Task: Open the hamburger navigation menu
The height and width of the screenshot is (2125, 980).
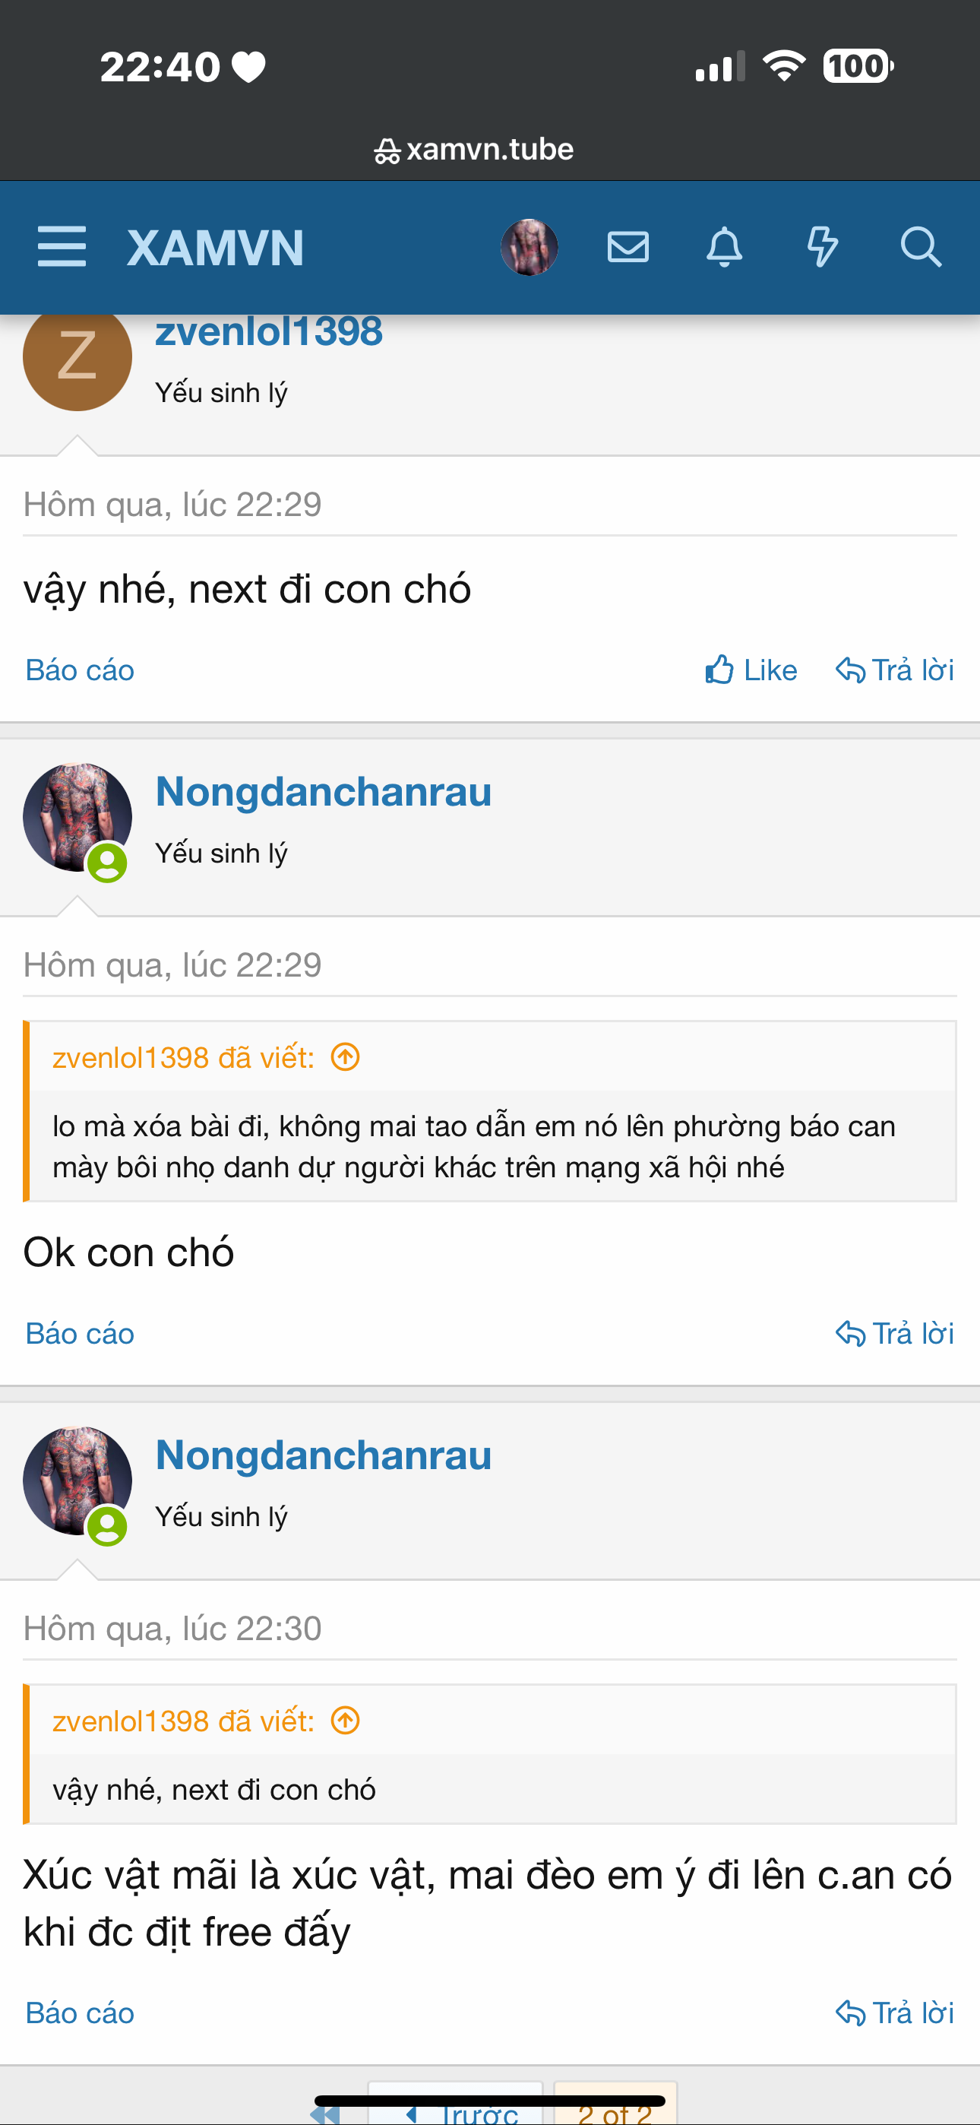Action: coord(62,247)
